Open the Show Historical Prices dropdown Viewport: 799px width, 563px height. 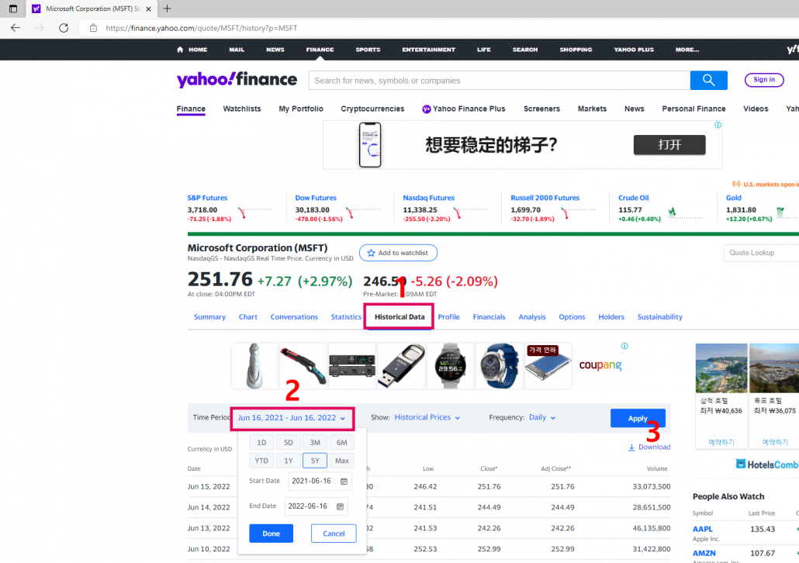pos(426,417)
